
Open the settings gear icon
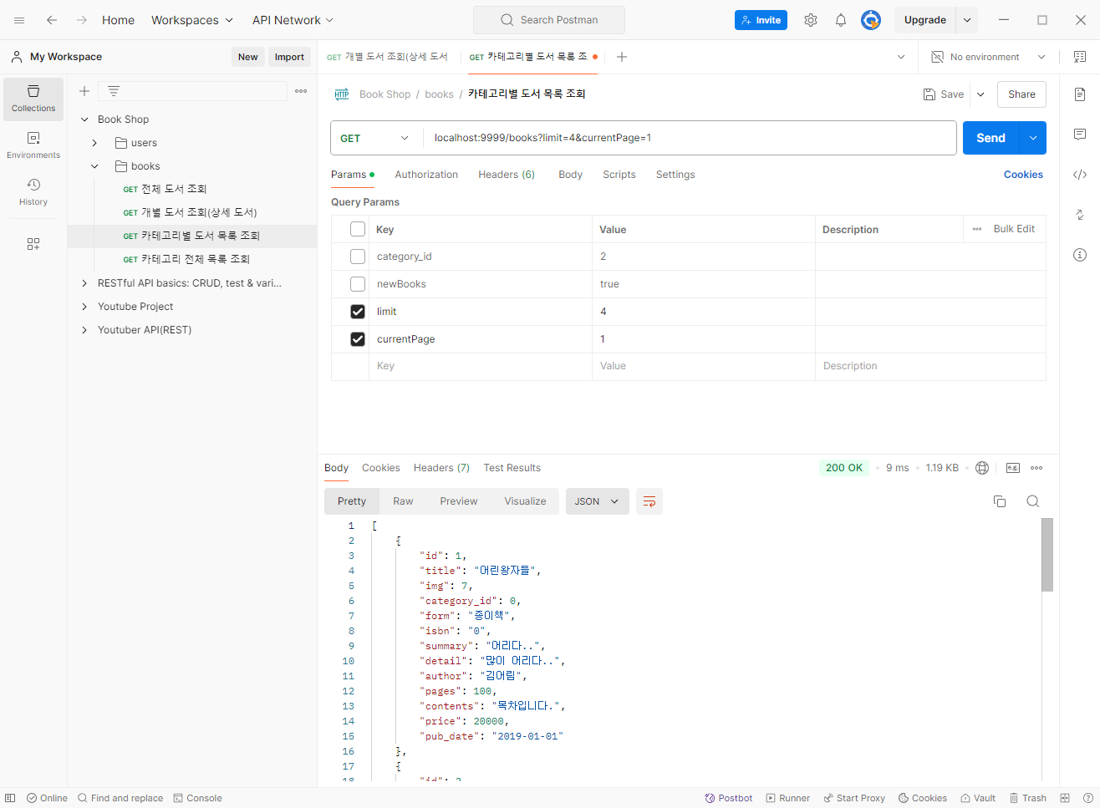[811, 20]
